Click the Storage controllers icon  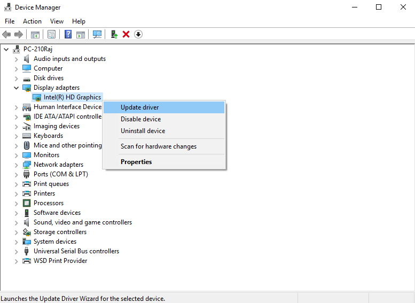(x=27, y=232)
